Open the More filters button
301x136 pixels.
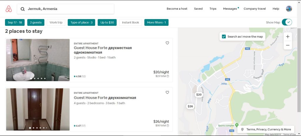156,23
